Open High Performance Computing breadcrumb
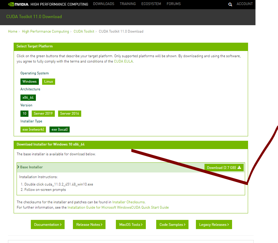 coord(45,31)
